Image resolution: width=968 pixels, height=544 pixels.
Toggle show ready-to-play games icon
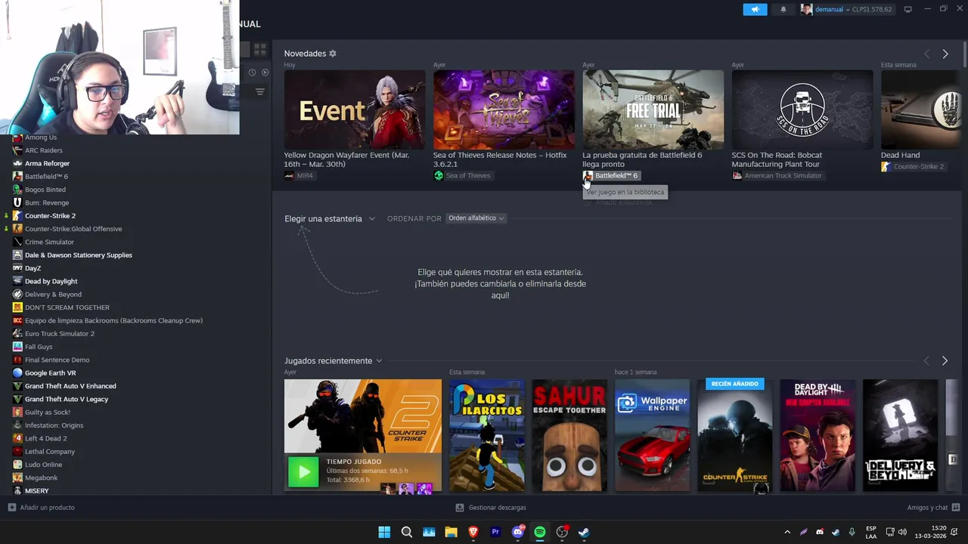265,73
